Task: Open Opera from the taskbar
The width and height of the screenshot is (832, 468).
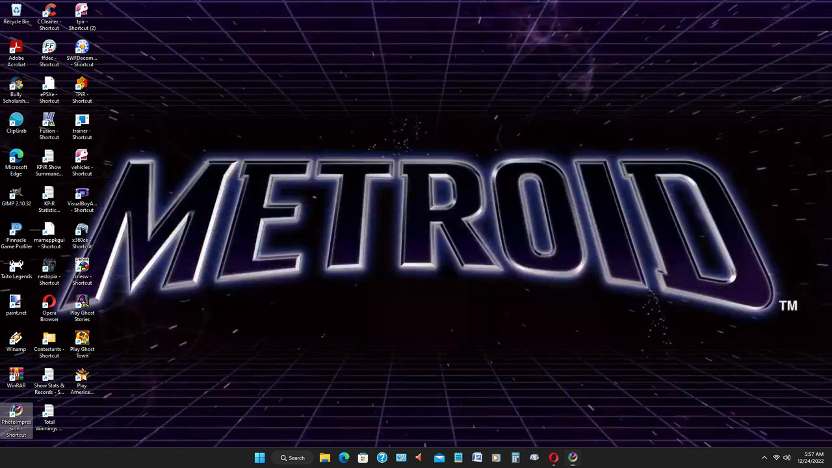Action: click(554, 458)
